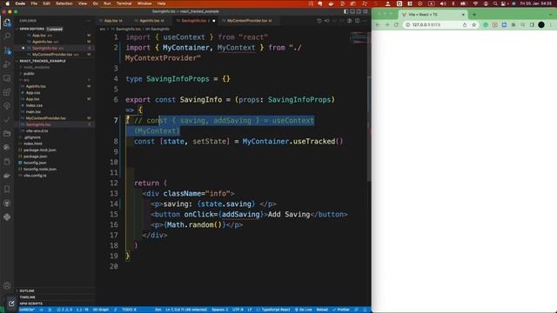557x313 pixels.
Task: Open the Wi-Fi menu bar icon
Action: pyautogui.click(x=475, y=3)
